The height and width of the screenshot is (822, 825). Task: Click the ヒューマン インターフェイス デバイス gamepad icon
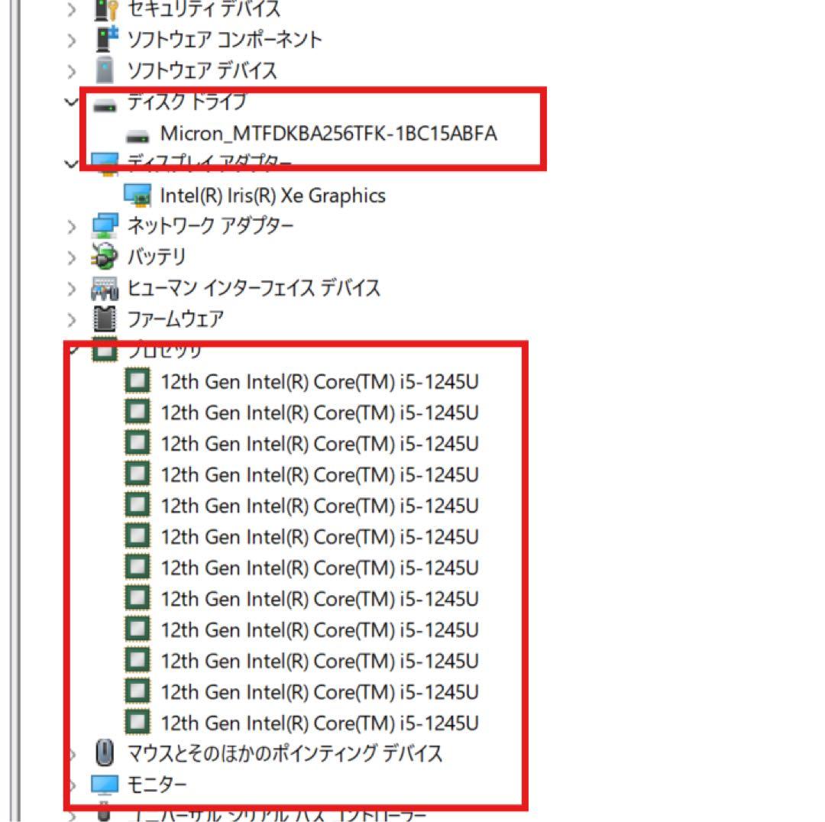[105, 288]
